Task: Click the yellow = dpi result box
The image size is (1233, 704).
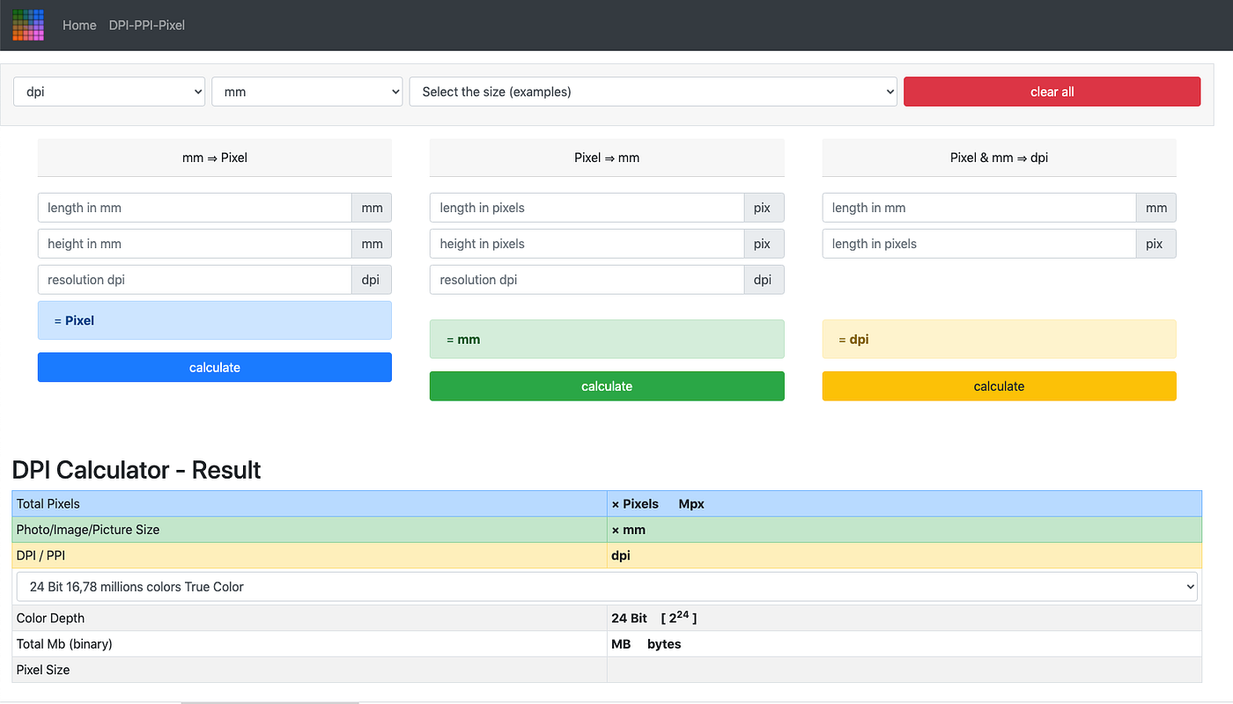Action: click(1000, 339)
